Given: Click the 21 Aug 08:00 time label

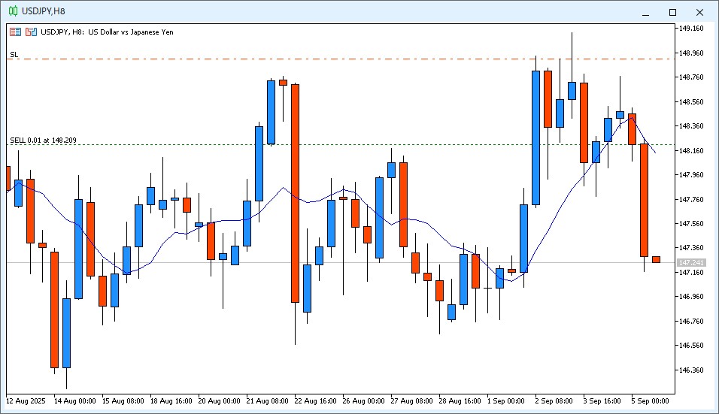Looking at the screenshot, I should point(267,401).
